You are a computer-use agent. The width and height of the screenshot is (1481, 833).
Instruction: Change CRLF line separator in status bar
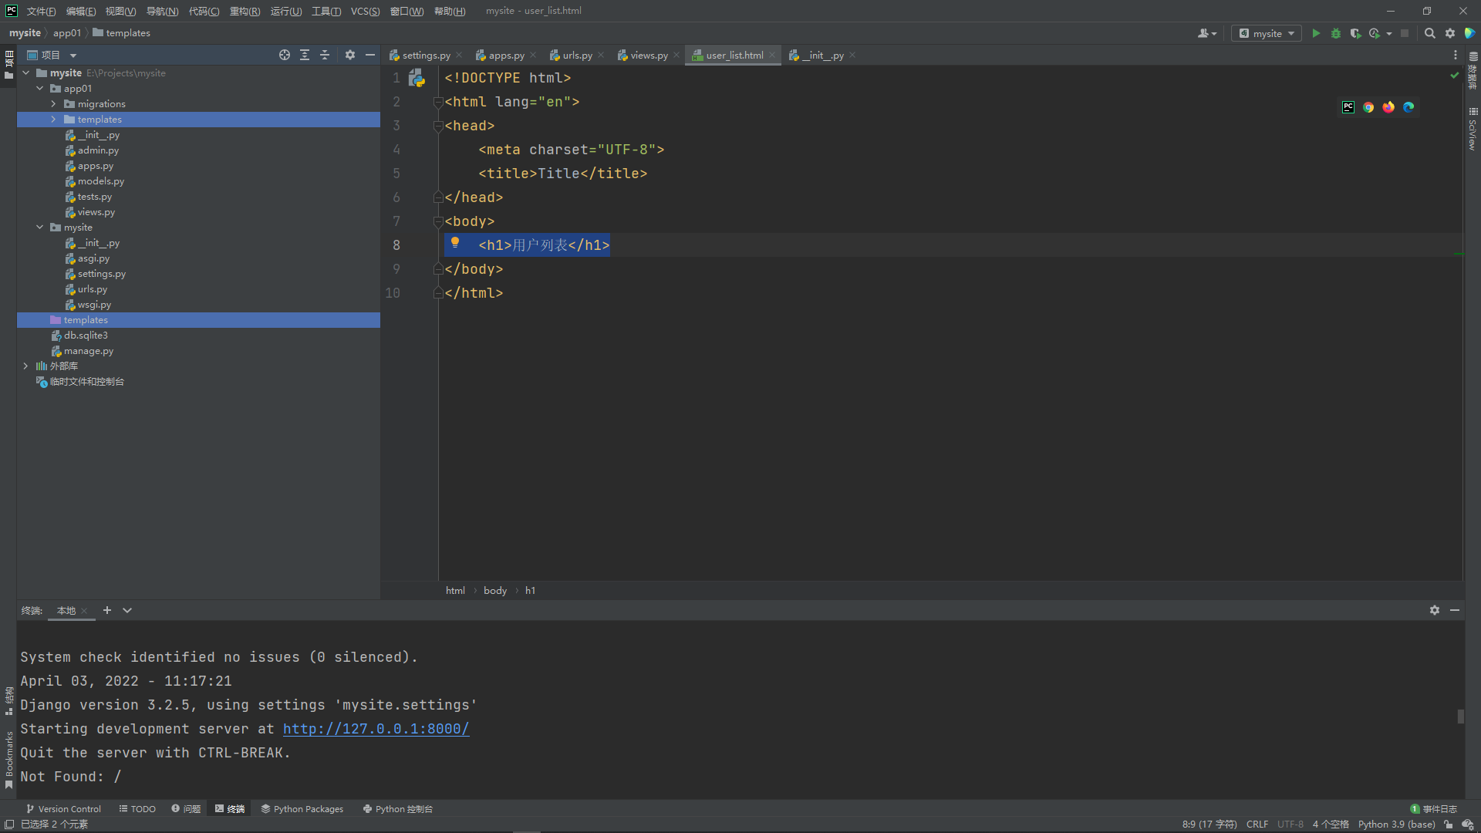coord(1257,825)
